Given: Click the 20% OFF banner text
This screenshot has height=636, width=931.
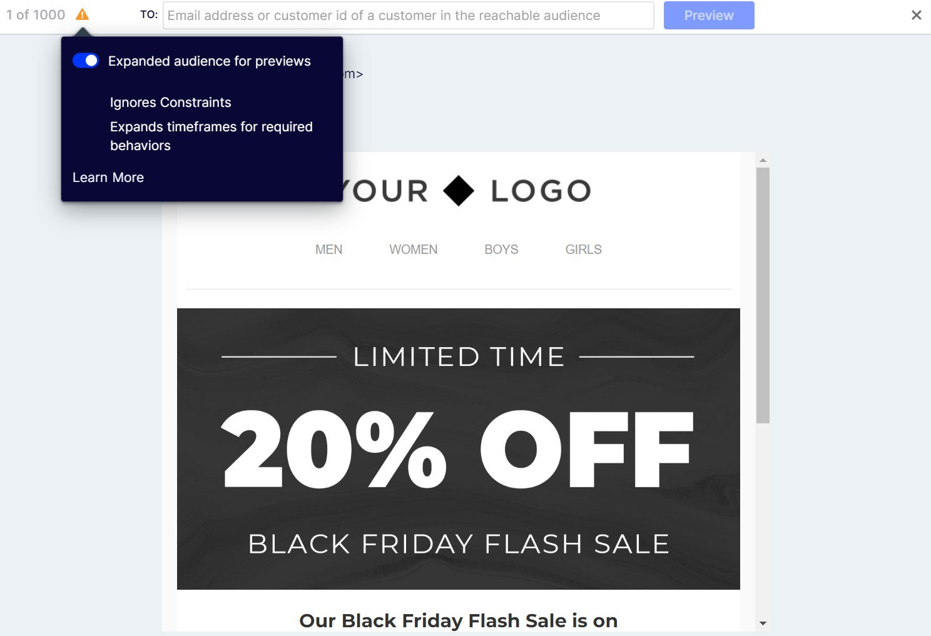Looking at the screenshot, I should (458, 449).
